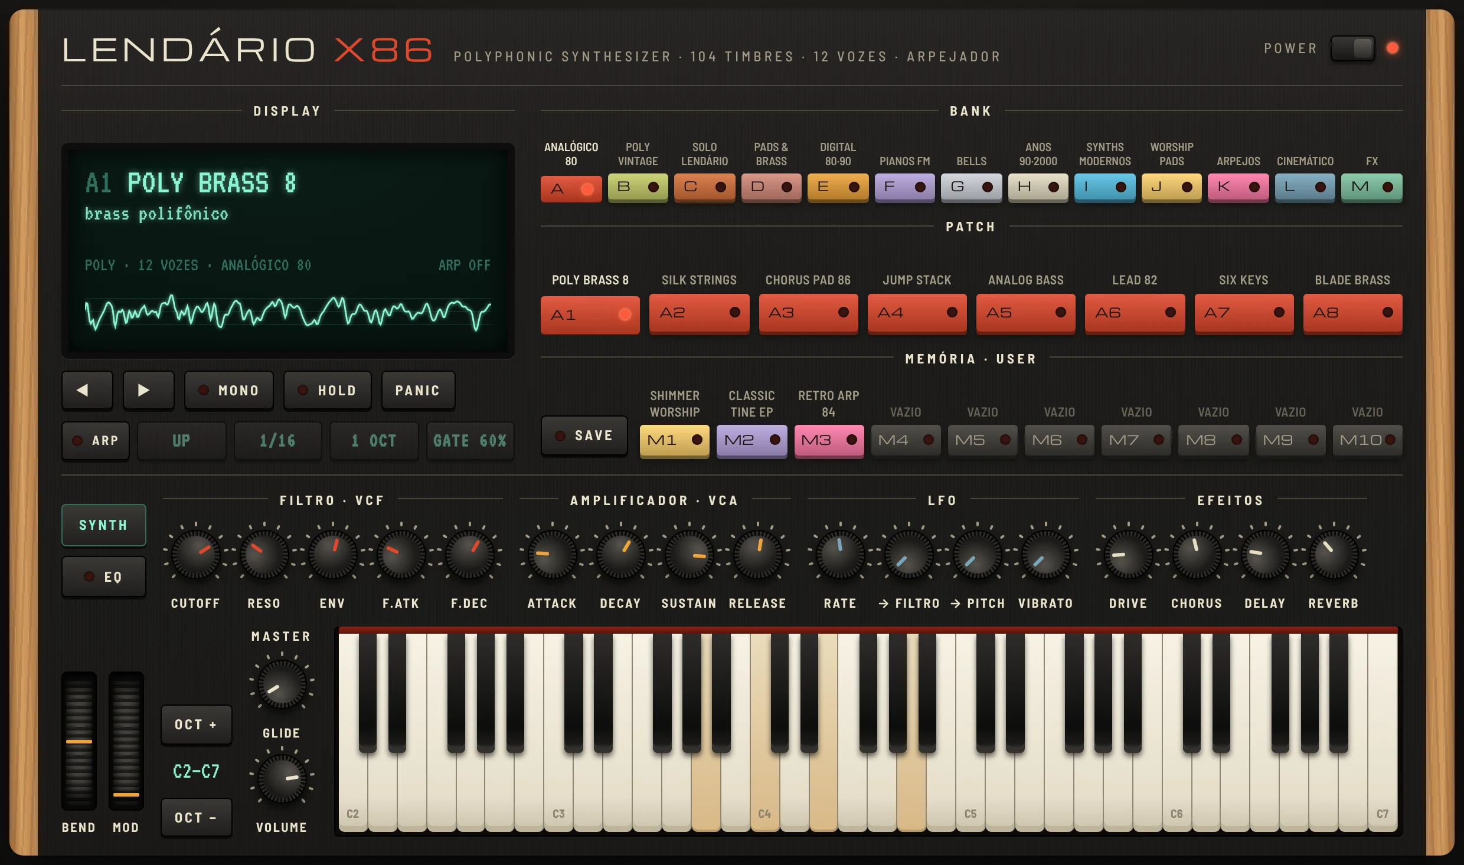
Task: Click the F.ATK knob
Action: coord(401,554)
